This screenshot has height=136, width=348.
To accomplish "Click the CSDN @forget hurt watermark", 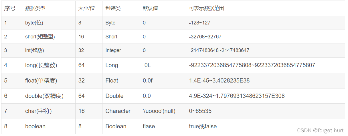I will 320,130.
